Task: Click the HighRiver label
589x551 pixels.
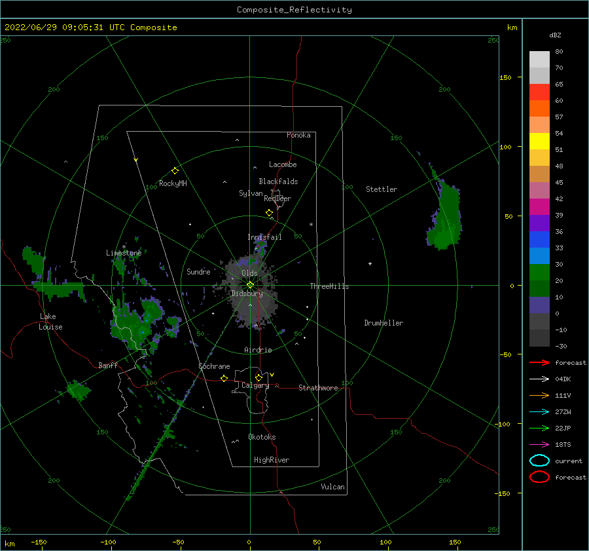Action: pyautogui.click(x=271, y=460)
